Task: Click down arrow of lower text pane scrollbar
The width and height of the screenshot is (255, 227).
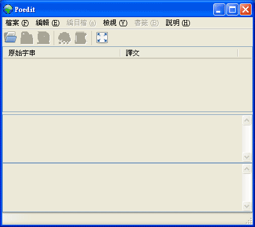Action: (x=246, y=206)
